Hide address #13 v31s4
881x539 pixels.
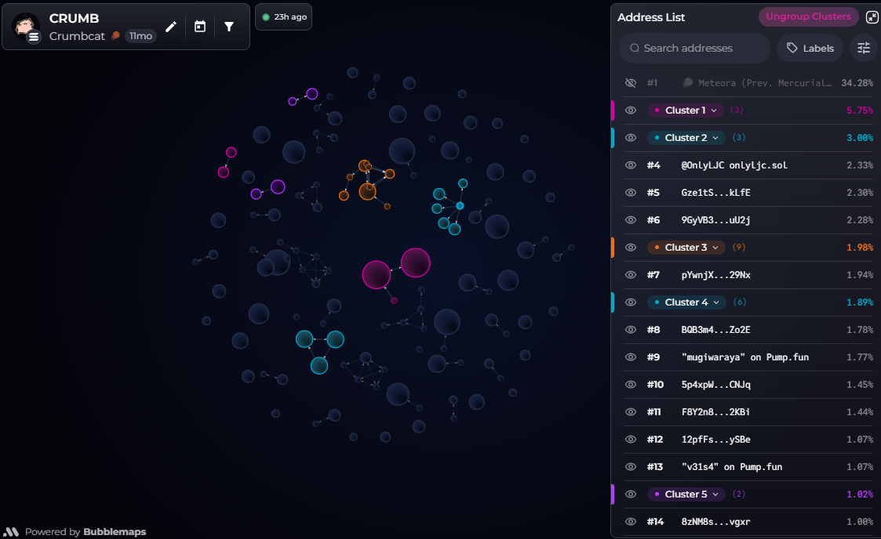(631, 467)
